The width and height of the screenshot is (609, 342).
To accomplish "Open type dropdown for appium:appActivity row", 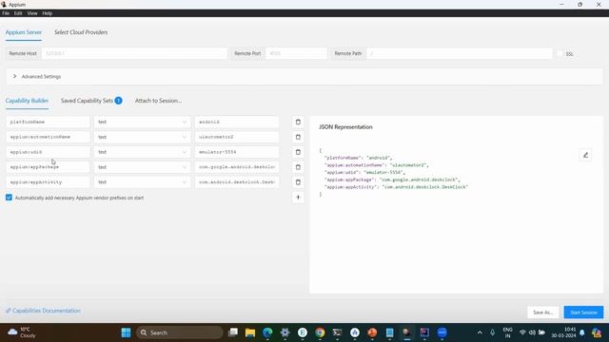I will pos(142,182).
